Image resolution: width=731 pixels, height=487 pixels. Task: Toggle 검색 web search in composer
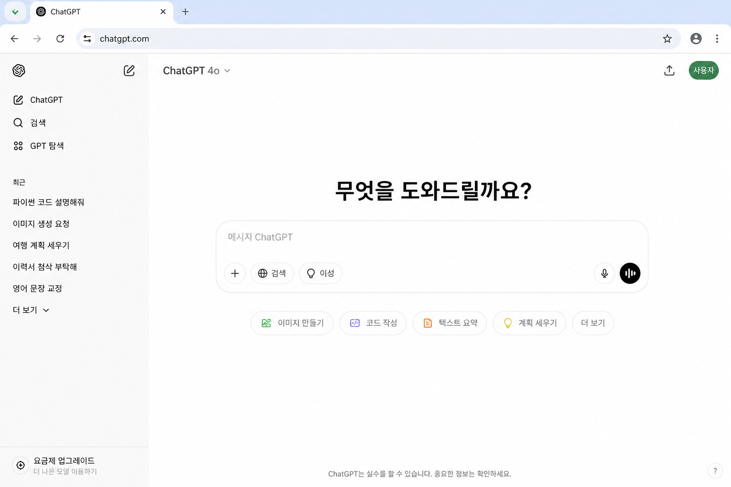(x=272, y=273)
